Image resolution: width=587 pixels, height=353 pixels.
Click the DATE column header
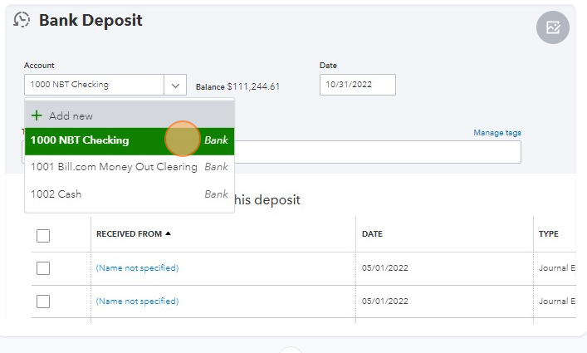372,234
